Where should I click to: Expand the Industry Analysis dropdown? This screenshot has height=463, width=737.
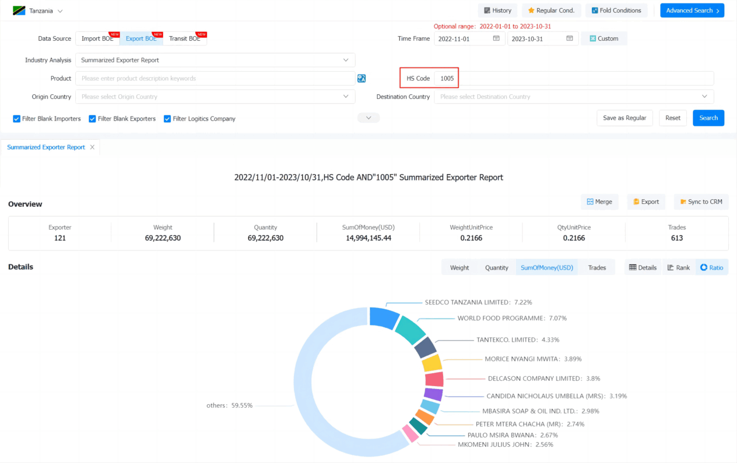(x=215, y=60)
